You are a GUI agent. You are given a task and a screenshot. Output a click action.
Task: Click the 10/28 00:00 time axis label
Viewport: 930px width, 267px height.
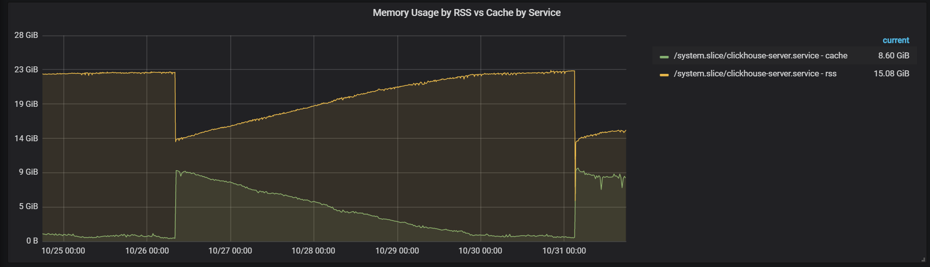(313, 251)
